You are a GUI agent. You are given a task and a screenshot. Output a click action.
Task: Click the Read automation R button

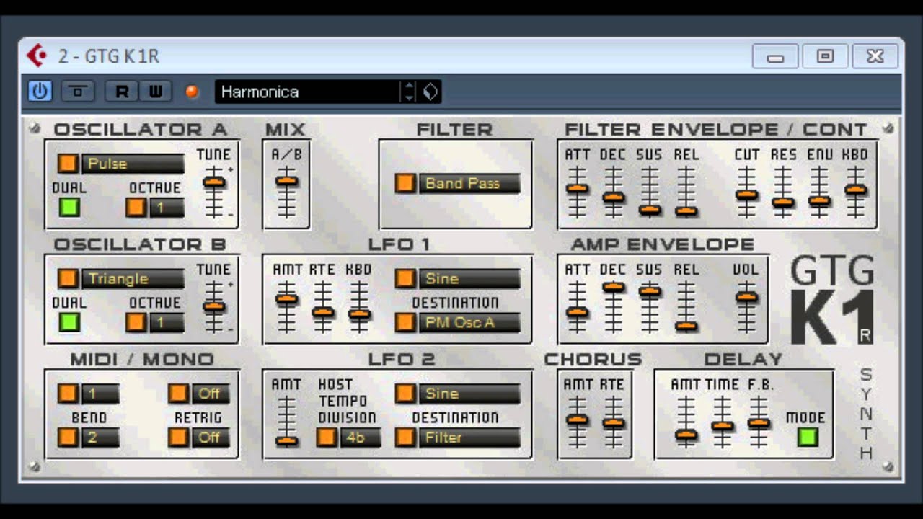[x=122, y=92]
